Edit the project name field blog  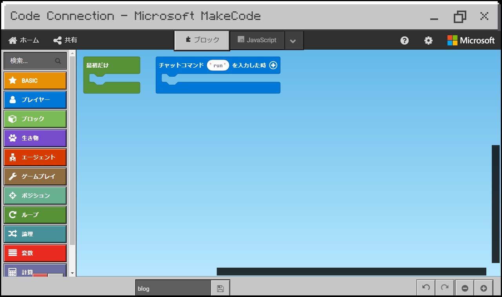[173, 289]
